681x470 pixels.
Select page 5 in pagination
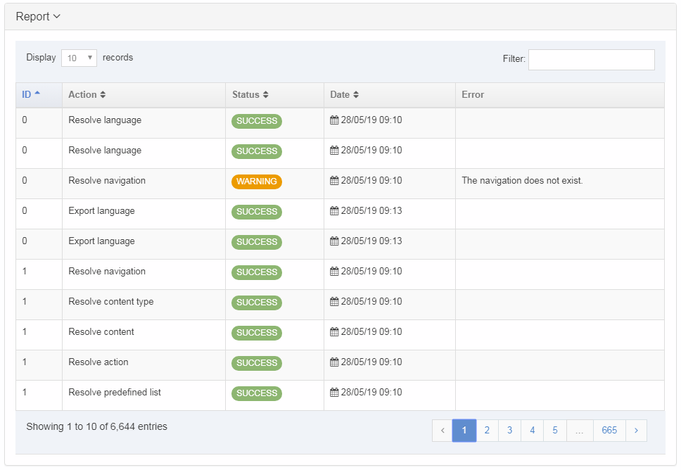pyautogui.click(x=554, y=431)
